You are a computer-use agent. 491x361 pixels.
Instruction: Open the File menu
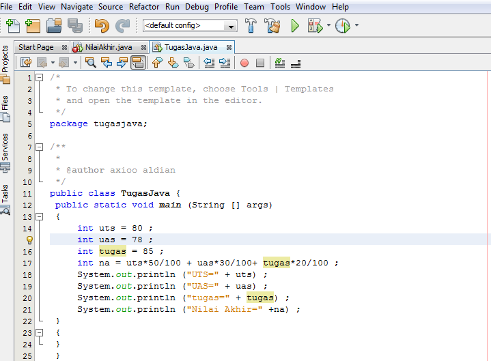pyautogui.click(x=6, y=7)
